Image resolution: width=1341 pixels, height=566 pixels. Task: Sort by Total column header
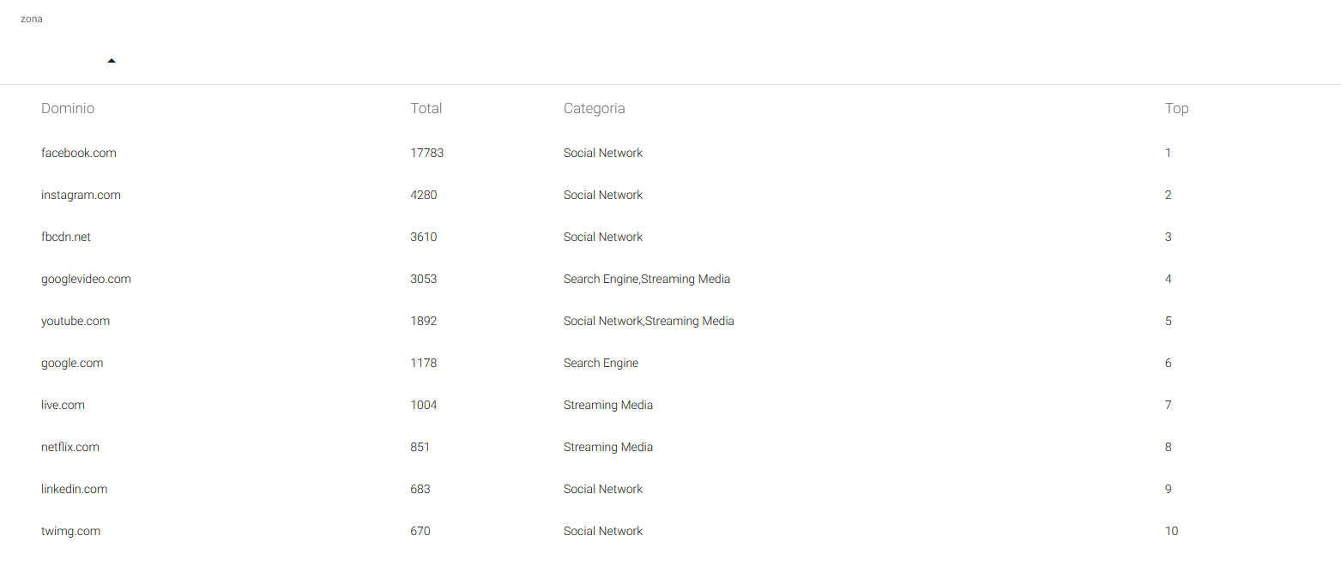tap(426, 108)
